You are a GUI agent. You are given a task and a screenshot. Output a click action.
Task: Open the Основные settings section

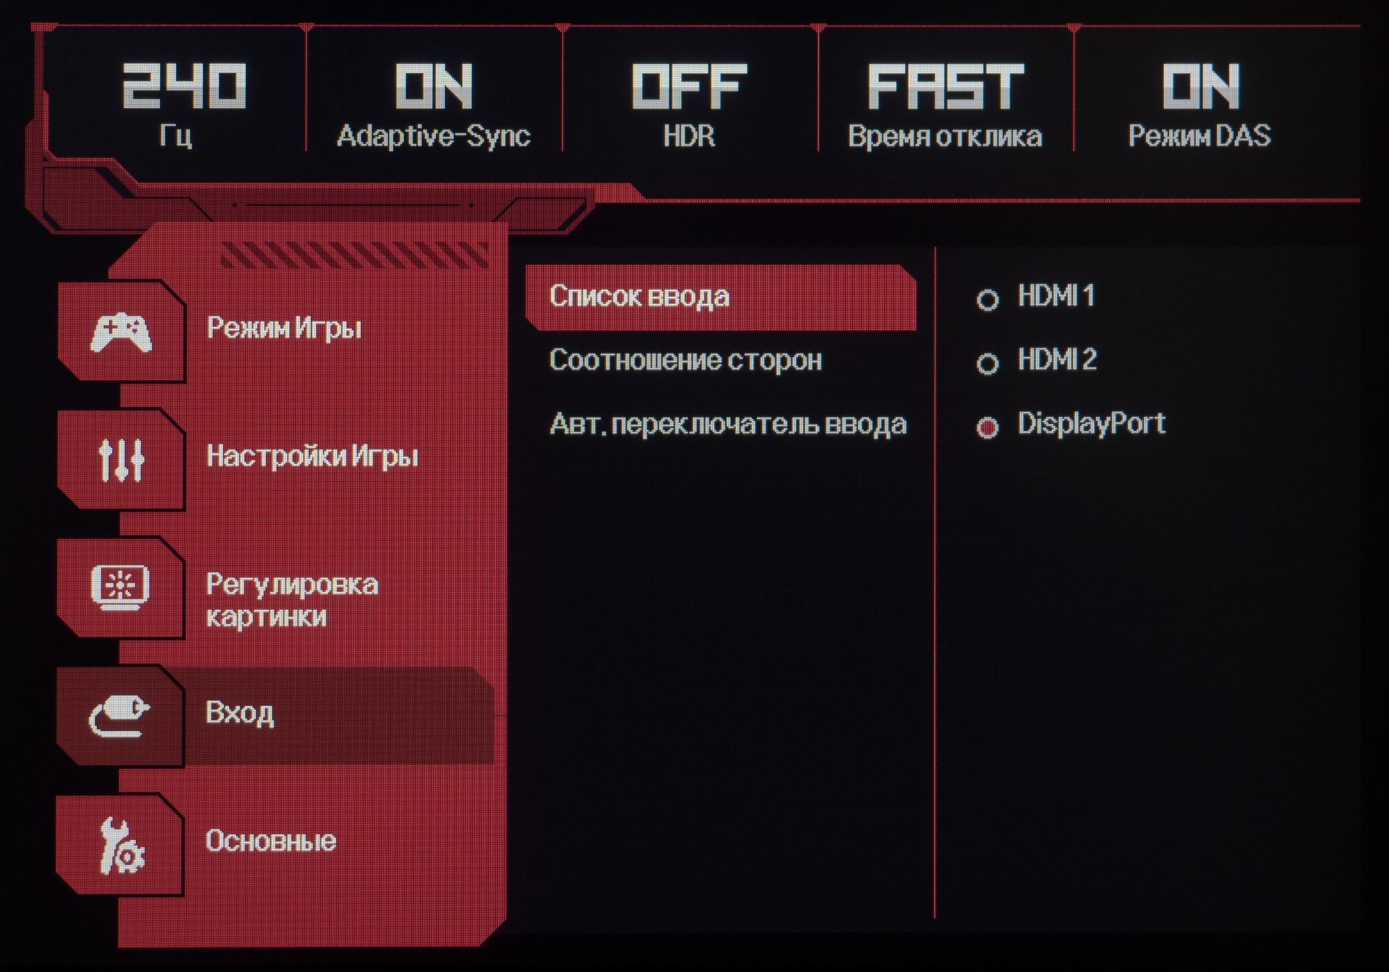[x=271, y=841]
